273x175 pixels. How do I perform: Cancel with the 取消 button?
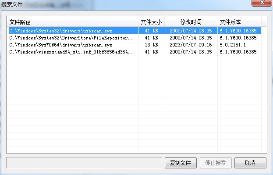click(250, 163)
